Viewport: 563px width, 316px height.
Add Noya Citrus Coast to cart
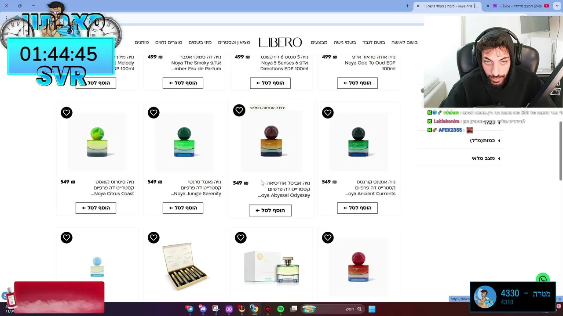96,208
